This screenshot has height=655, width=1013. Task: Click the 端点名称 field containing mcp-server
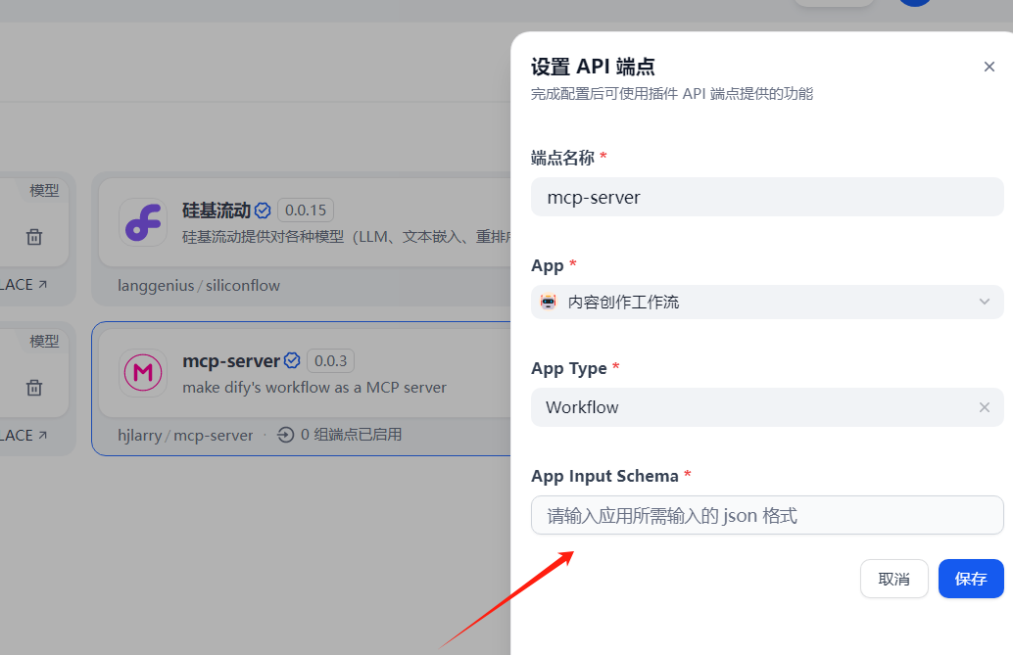tap(767, 197)
